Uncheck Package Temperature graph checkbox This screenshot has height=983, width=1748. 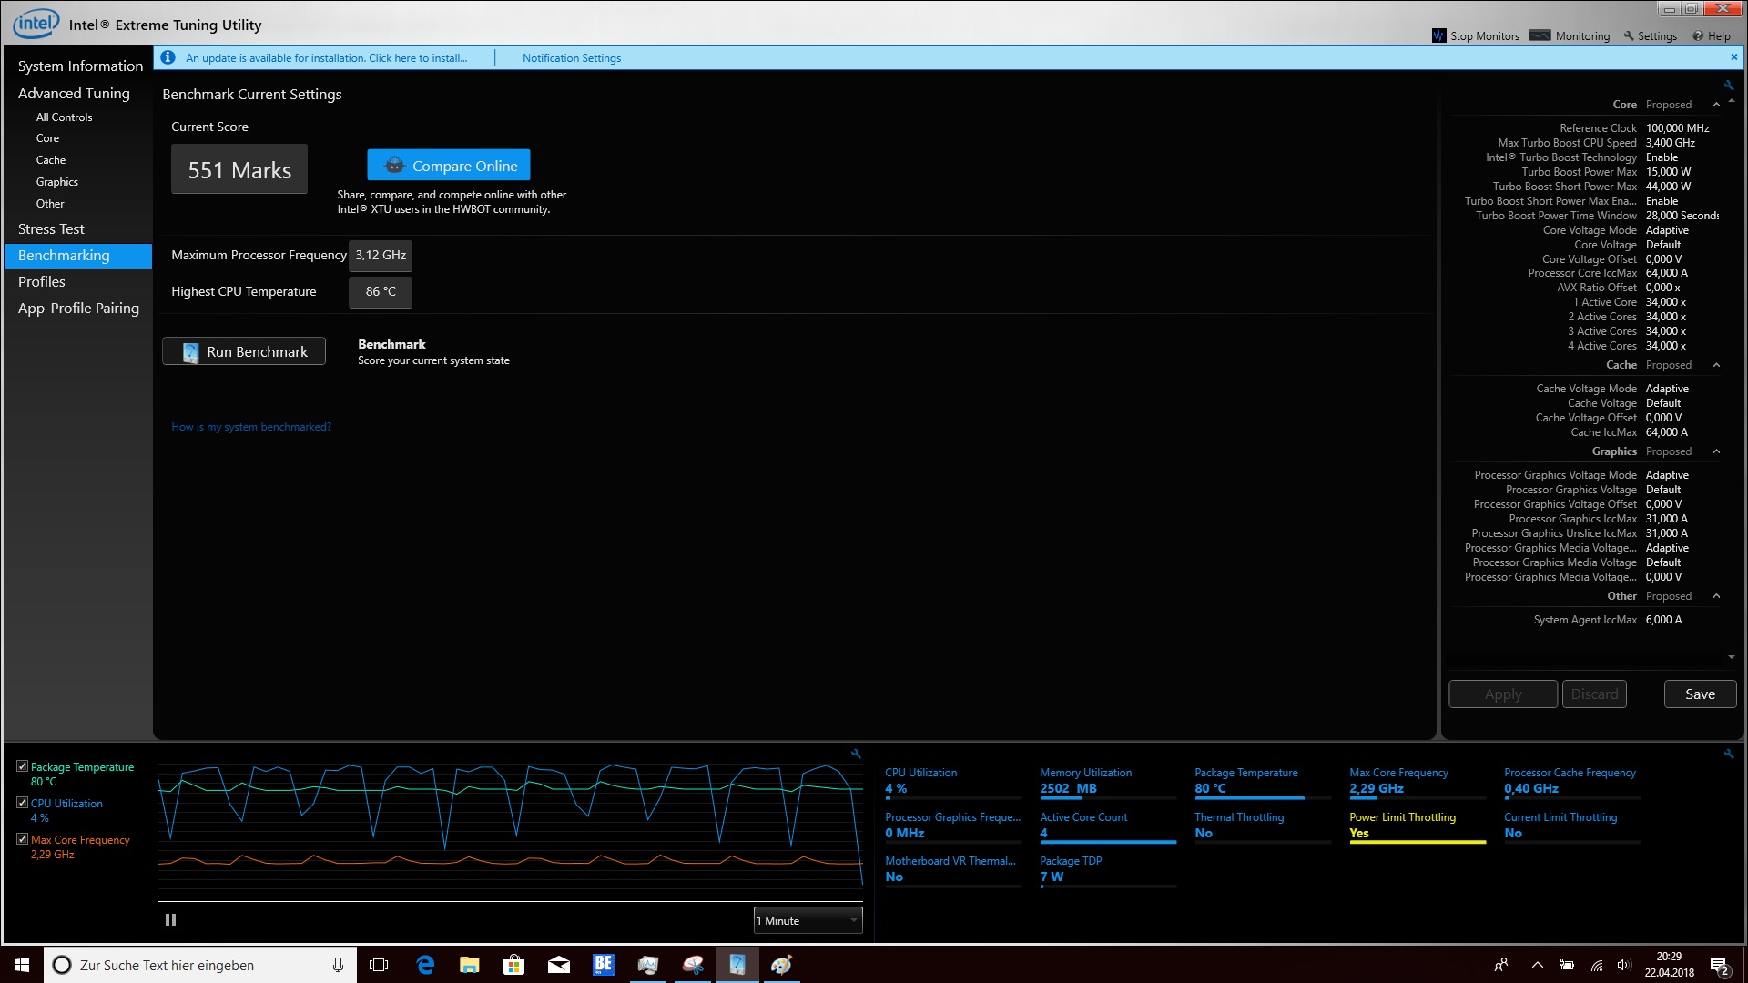point(22,766)
